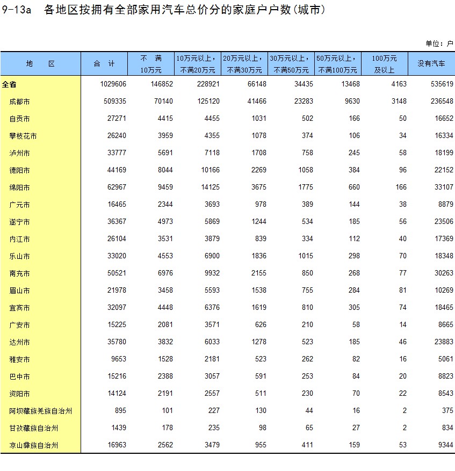Click the 没有汽车 column header
455x471 pixels.
coord(431,64)
